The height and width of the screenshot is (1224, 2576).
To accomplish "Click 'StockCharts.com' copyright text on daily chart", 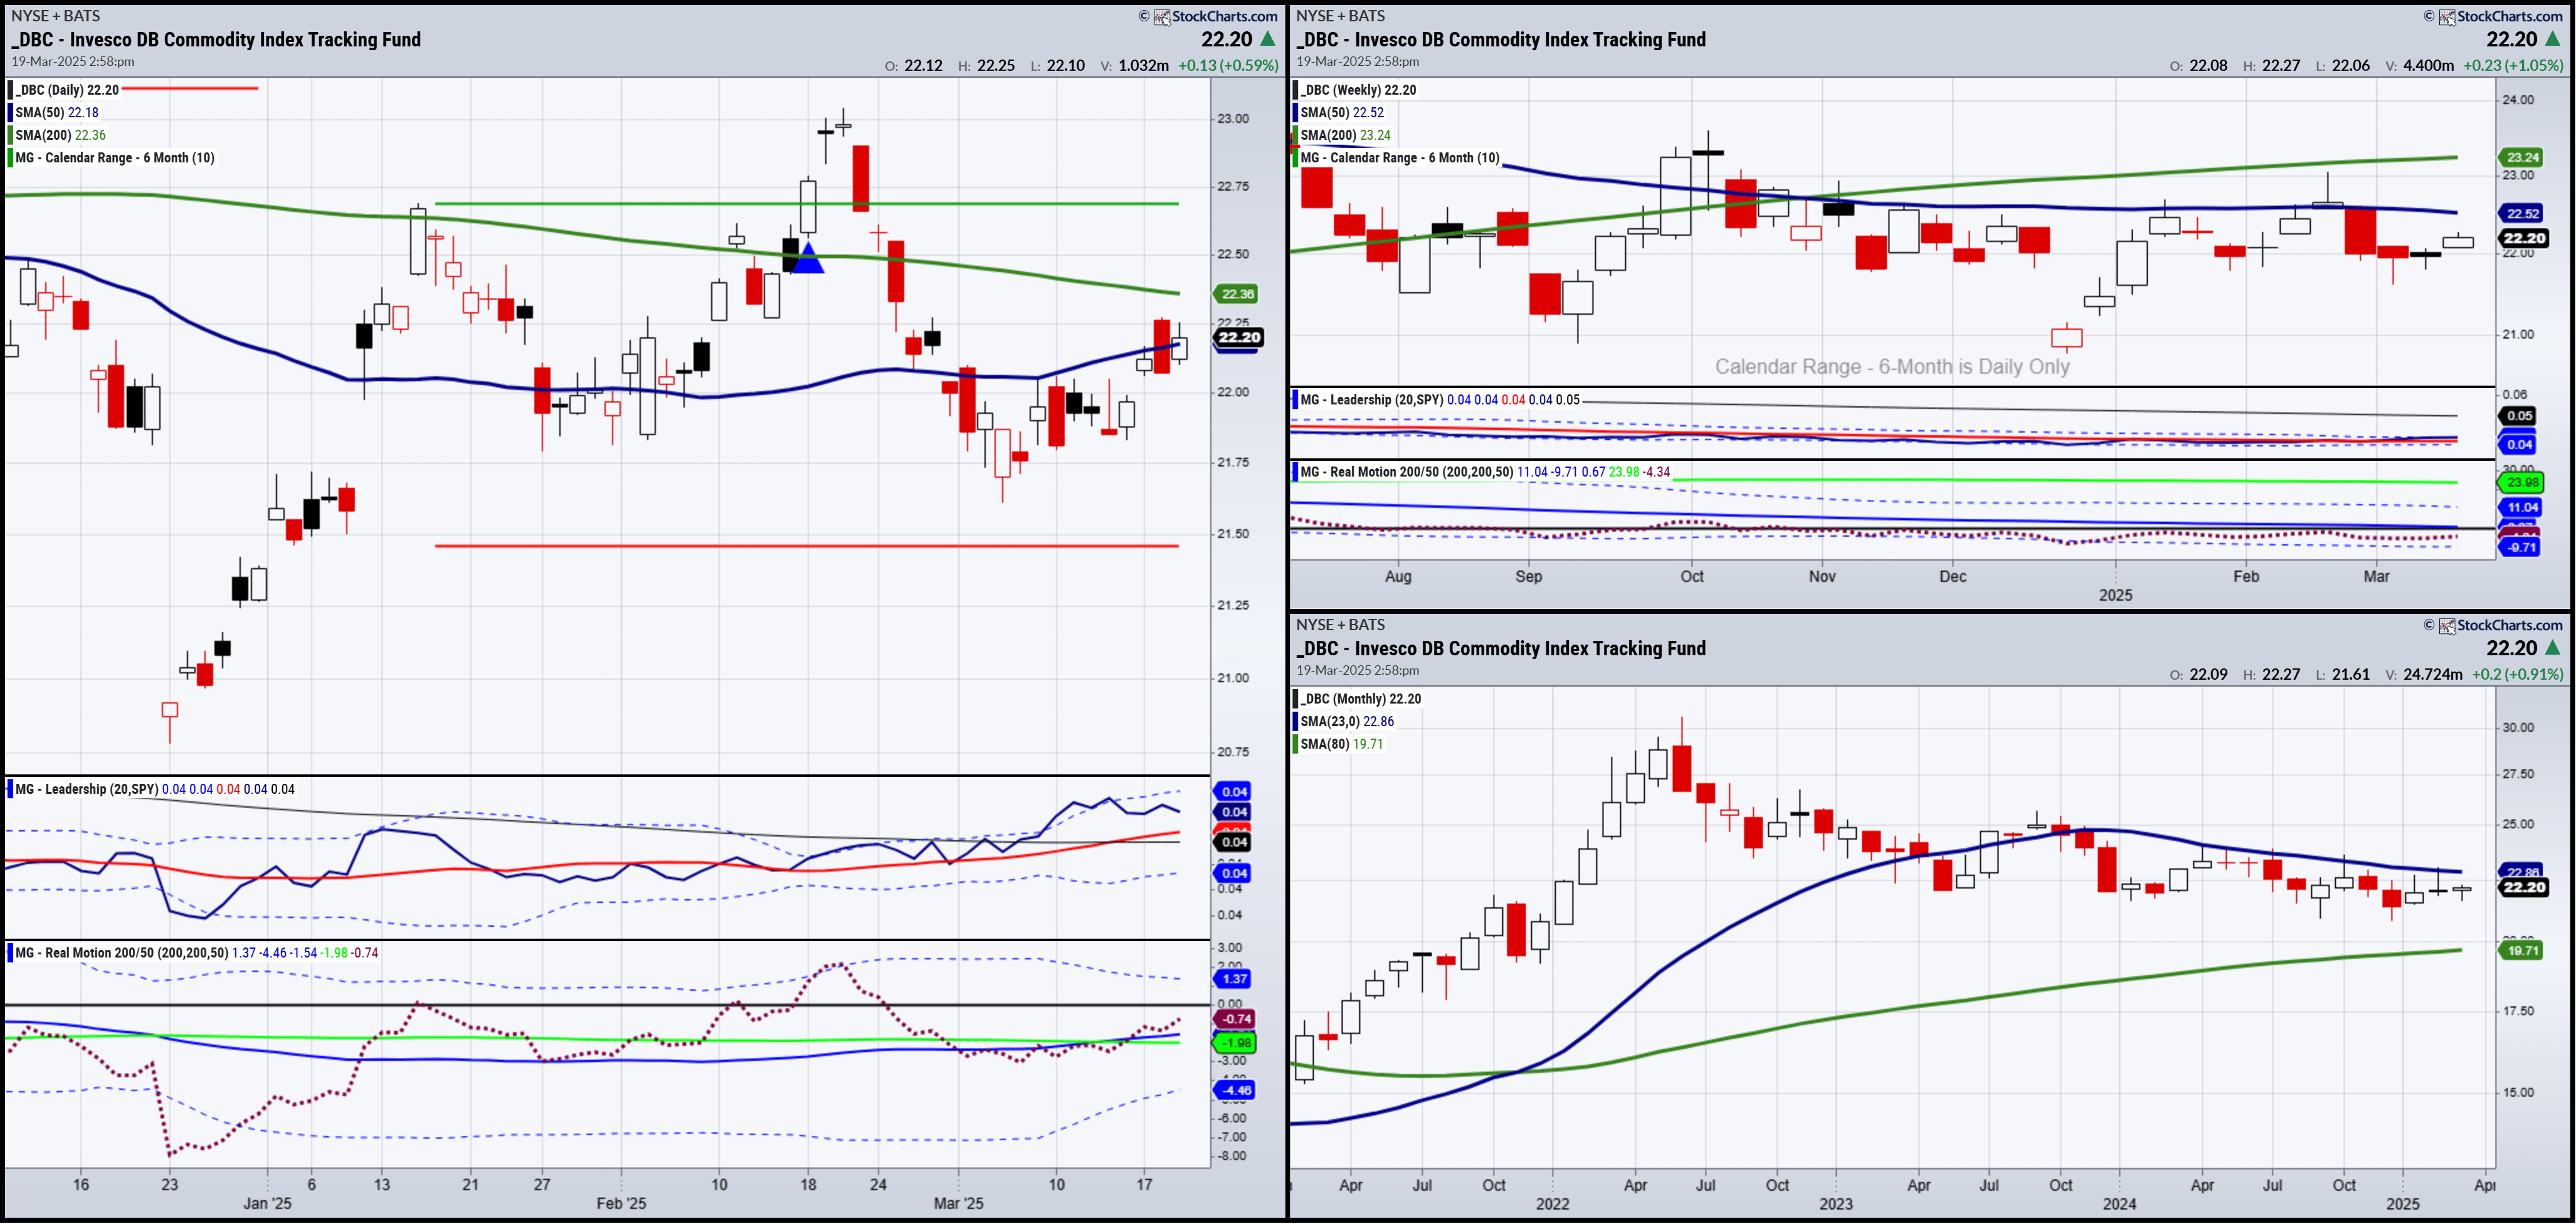I will (x=1225, y=16).
